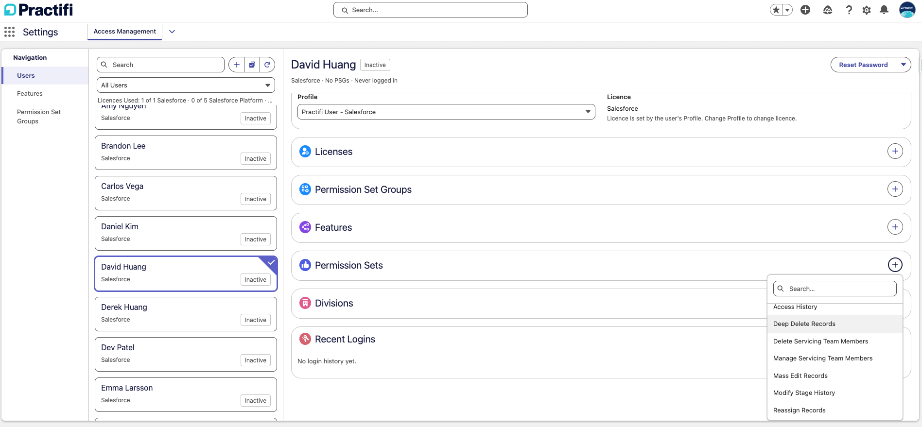This screenshot has width=922, height=427.
Task: Expand the Access Management tab chevron
Action: point(172,32)
